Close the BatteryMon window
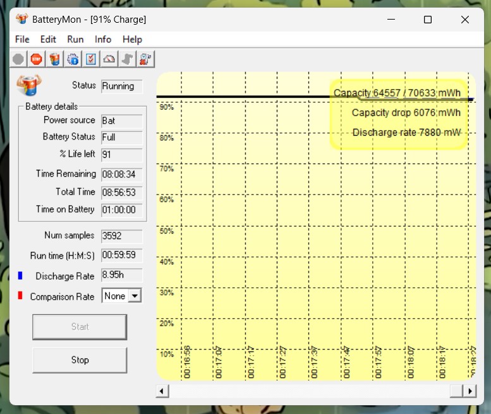Viewport: 491px width, 414px height. tap(465, 20)
